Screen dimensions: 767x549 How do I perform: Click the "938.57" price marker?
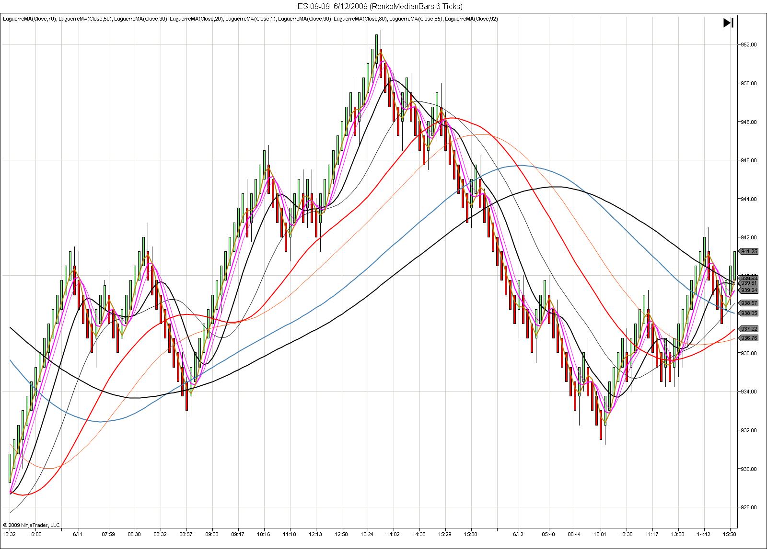pos(749,303)
